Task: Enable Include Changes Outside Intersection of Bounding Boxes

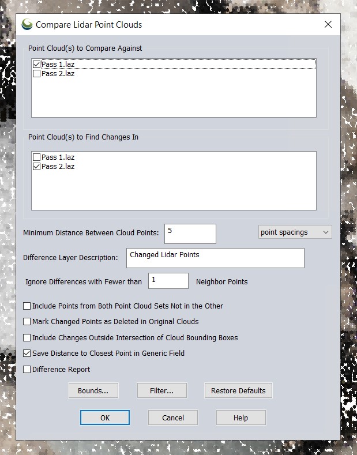Action: click(27, 337)
